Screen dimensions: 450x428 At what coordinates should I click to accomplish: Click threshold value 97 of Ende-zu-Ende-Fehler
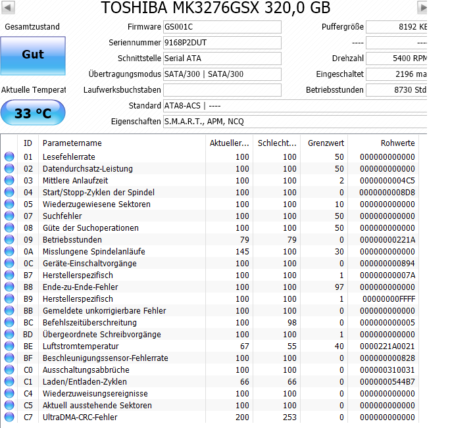[x=339, y=287]
